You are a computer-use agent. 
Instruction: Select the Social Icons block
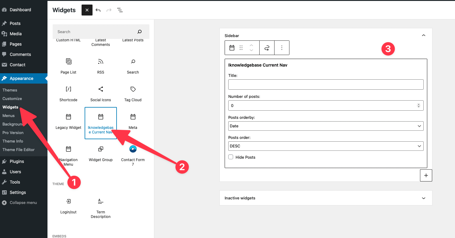point(100,94)
